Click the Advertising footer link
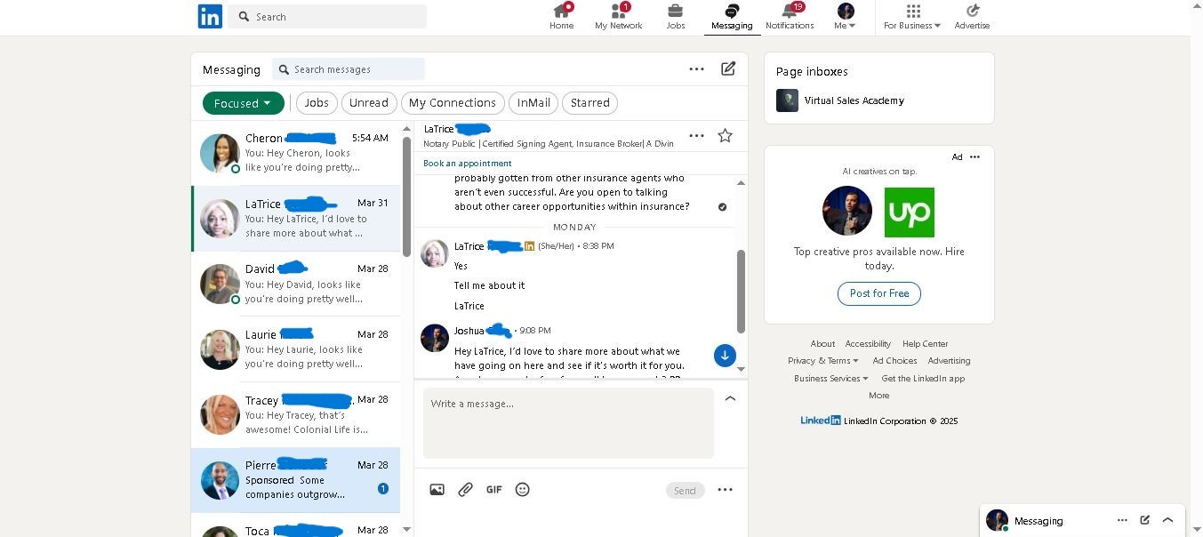This screenshot has width=1203, height=537. click(949, 361)
